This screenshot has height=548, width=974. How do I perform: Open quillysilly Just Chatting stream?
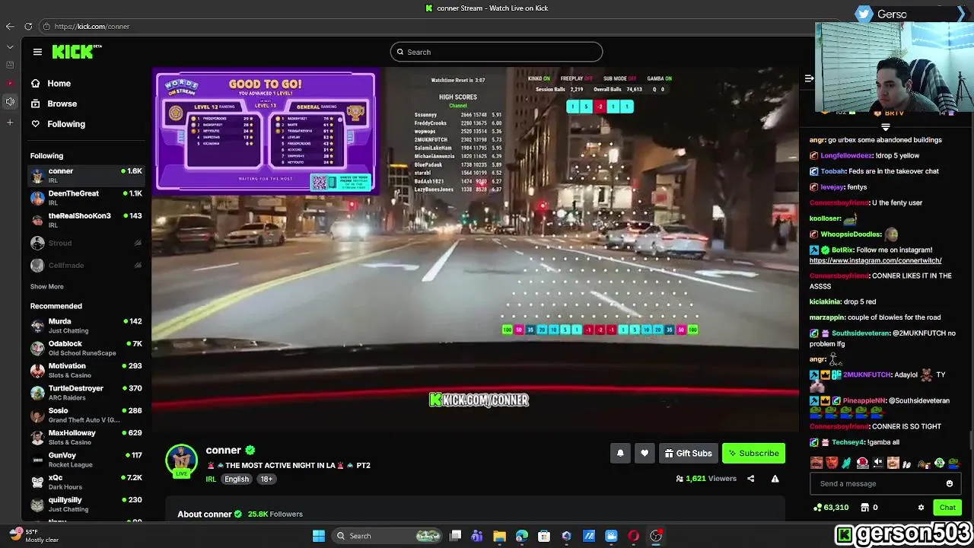[86, 504]
